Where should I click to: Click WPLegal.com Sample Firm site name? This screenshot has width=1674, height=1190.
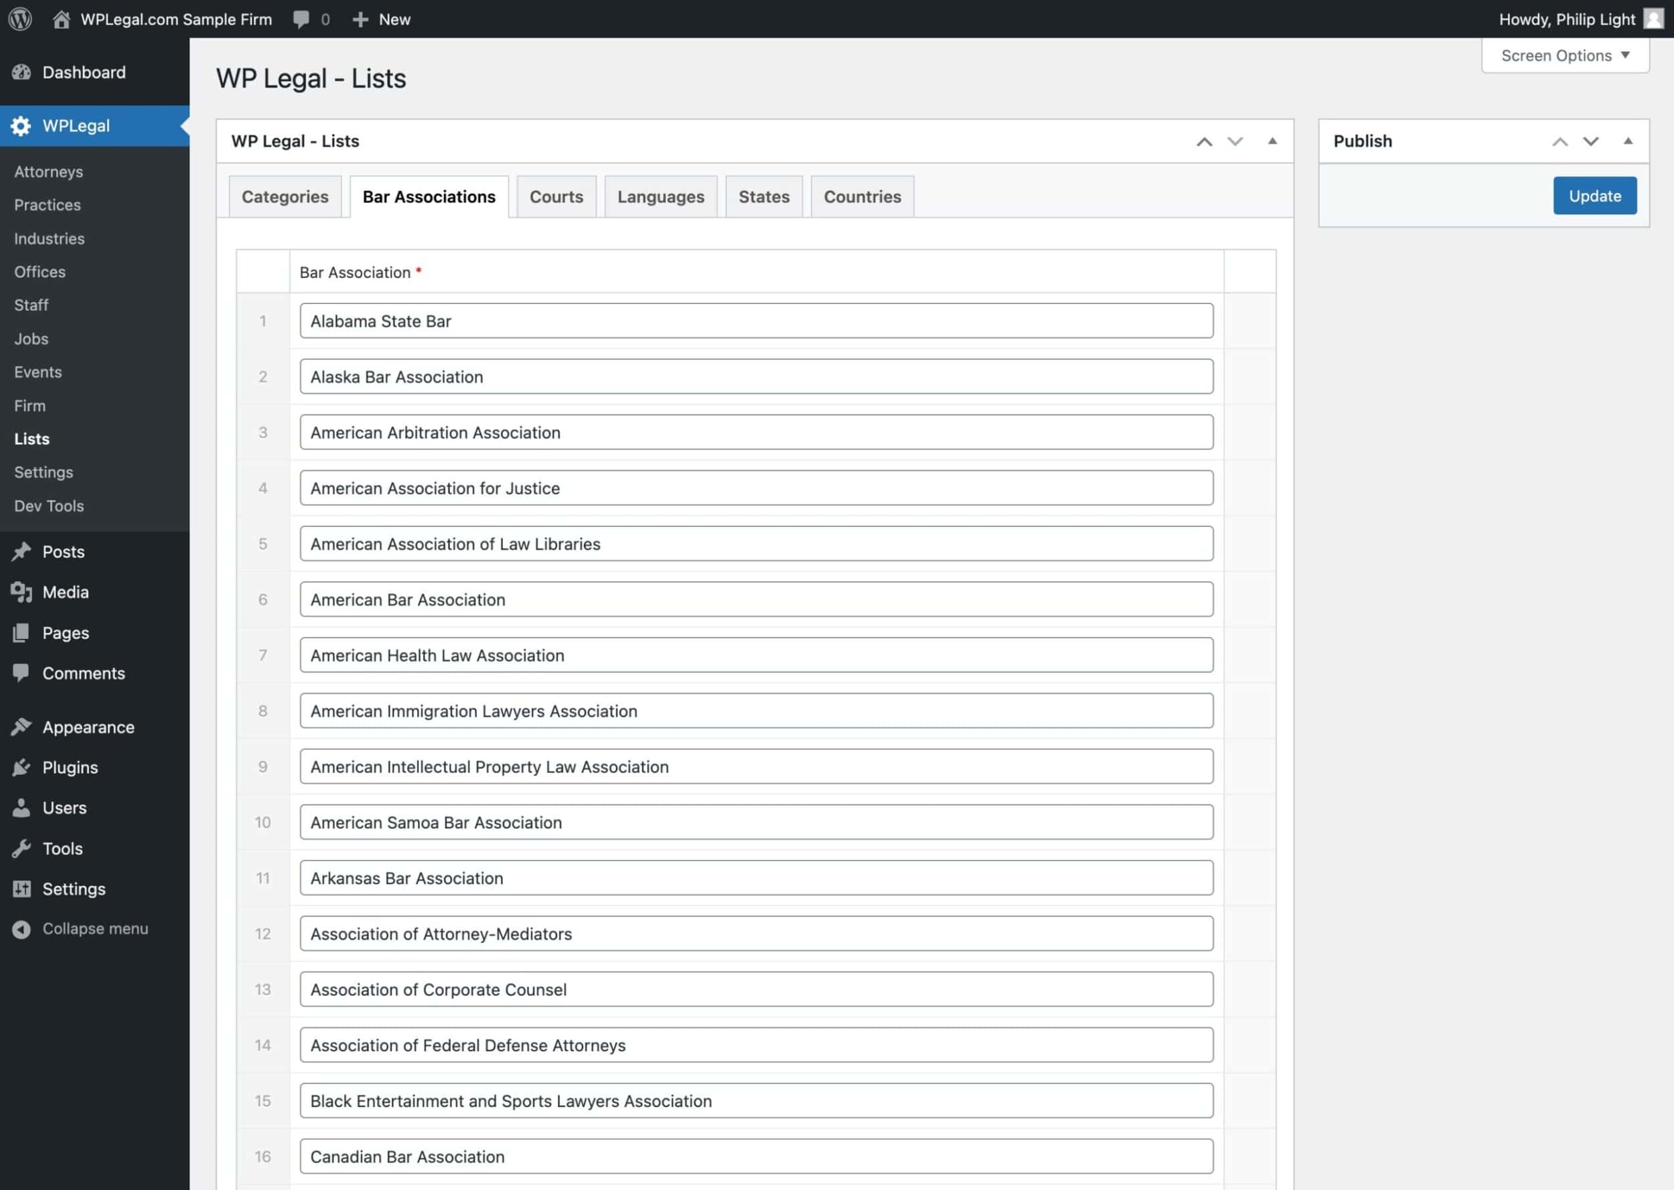(x=176, y=19)
